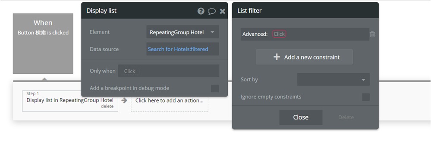Viewport: 431px width, 155px height.
Task: Click the greyed Delete button in List filter
Action: pos(346,118)
